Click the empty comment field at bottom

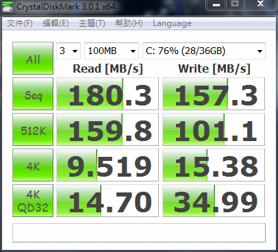[139, 233]
